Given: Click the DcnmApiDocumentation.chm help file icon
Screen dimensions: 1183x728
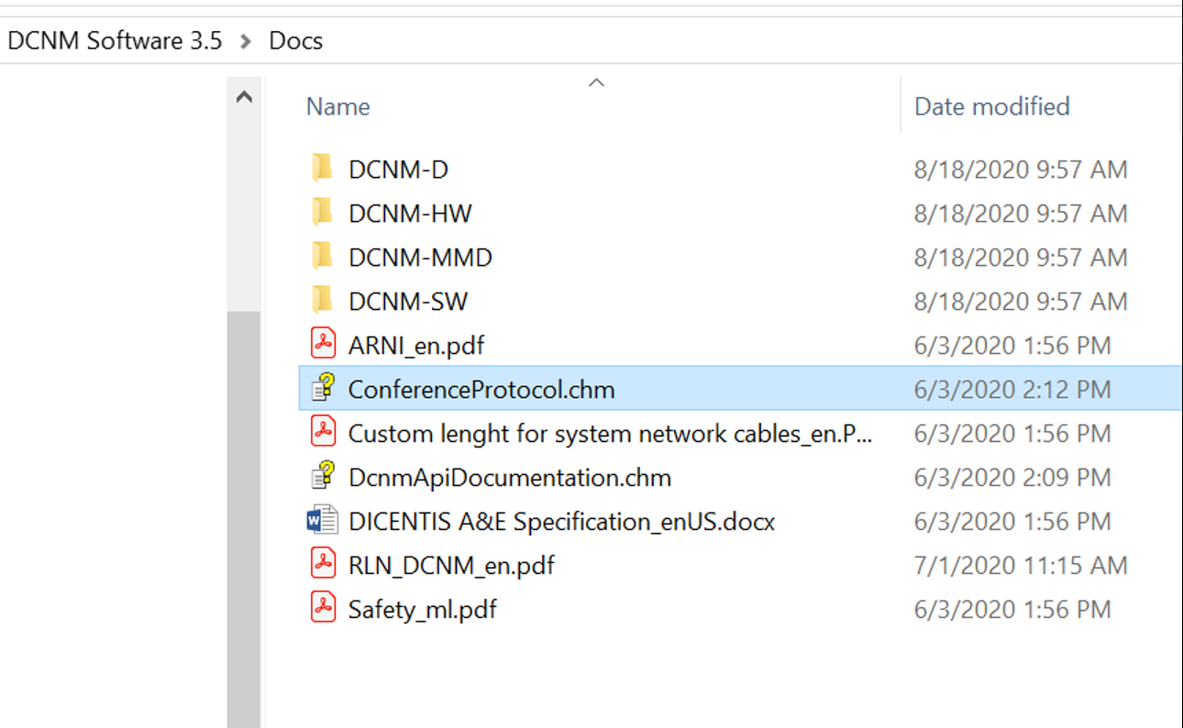Looking at the screenshot, I should point(323,477).
